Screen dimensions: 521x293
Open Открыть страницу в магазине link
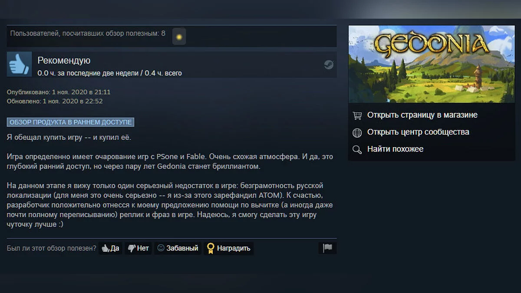pyautogui.click(x=422, y=115)
